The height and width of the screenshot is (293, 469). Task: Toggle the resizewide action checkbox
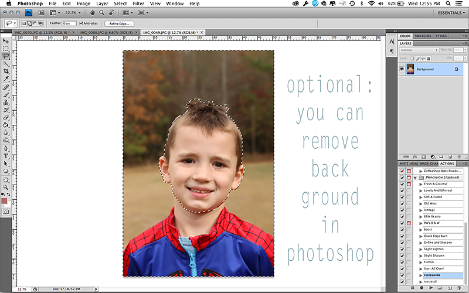pyautogui.click(x=402, y=275)
